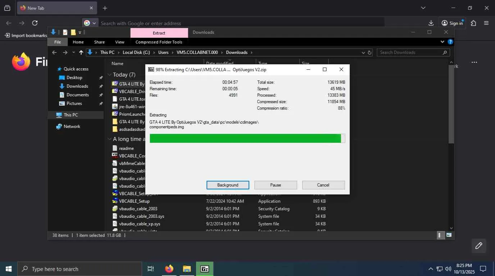Open the Windows Start menu
495x276 pixels.
point(9,269)
